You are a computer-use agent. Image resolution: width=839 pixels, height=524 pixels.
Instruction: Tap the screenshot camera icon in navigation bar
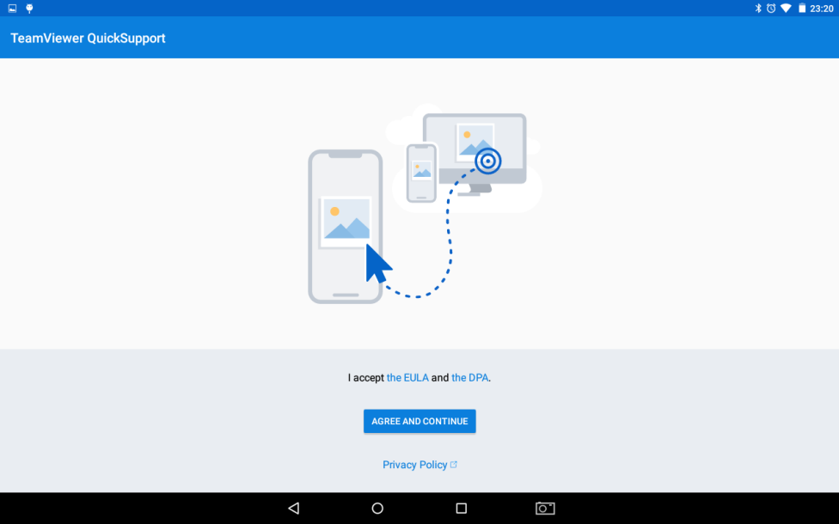(545, 508)
